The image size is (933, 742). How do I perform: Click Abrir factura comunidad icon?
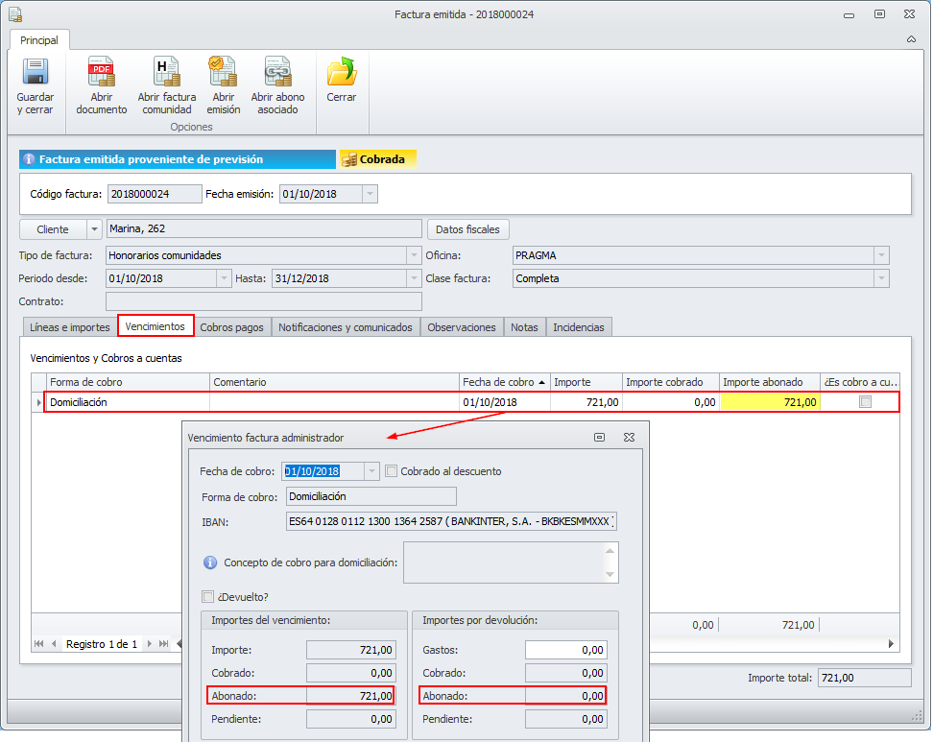(166, 86)
